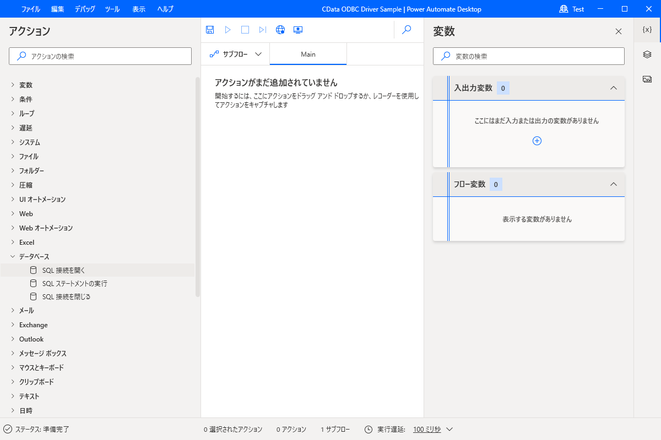Image resolution: width=661 pixels, height=440 pixels.
Task: Collapse the フロー変数 section
Action: 614,184
